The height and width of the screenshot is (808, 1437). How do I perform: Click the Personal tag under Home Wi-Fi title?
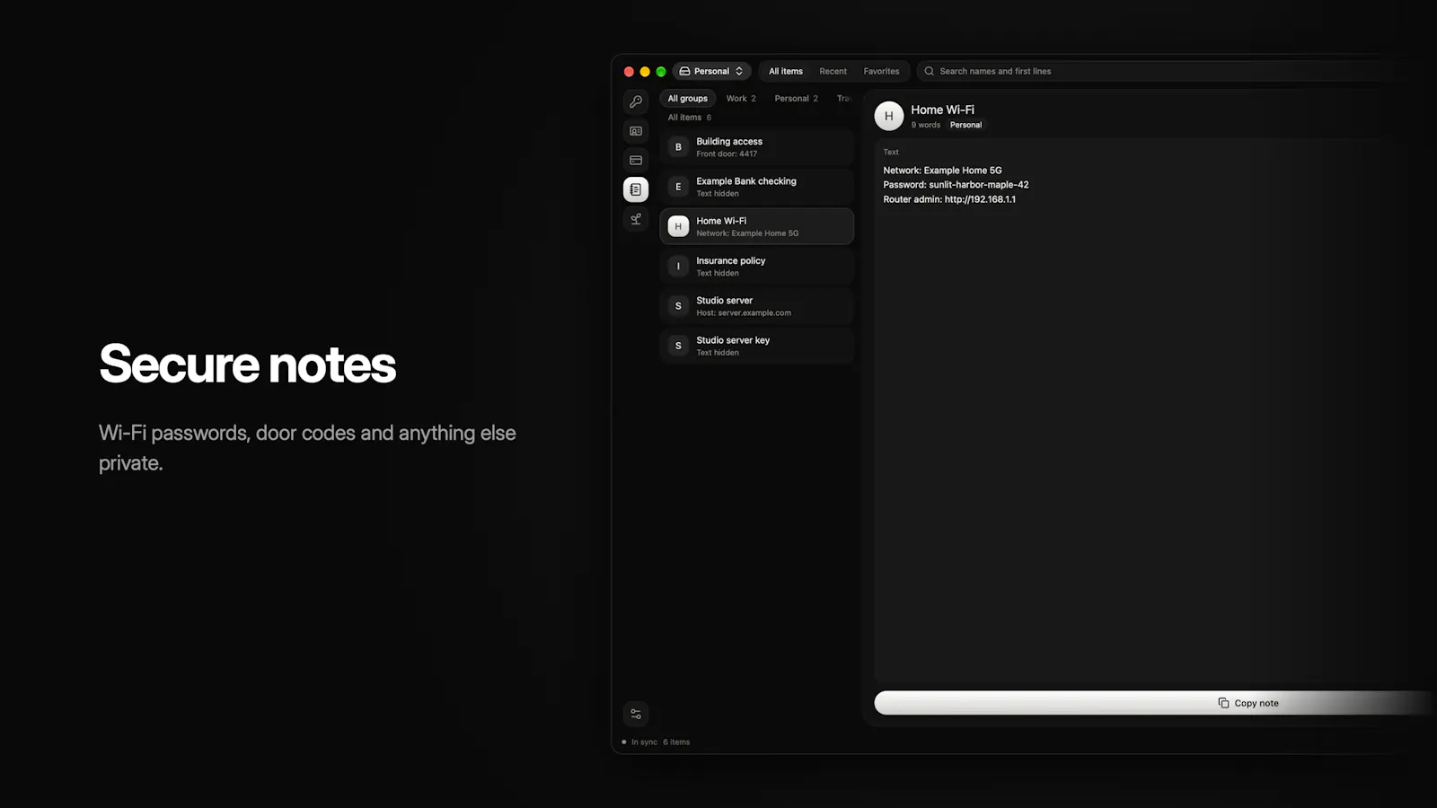click(x=965, y=126)
